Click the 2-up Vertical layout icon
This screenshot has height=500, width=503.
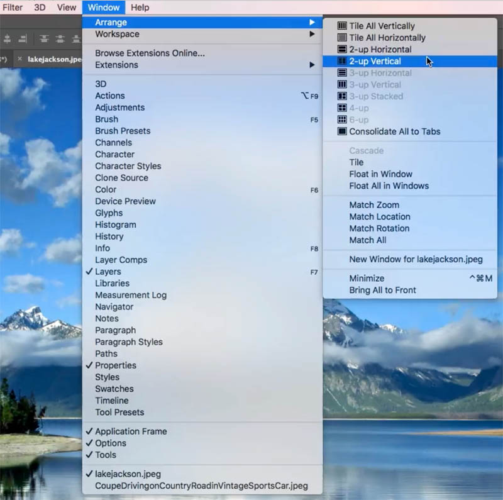click(x=342, y=61)
